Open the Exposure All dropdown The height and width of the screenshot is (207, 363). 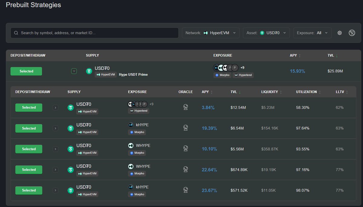coord(312,33)
